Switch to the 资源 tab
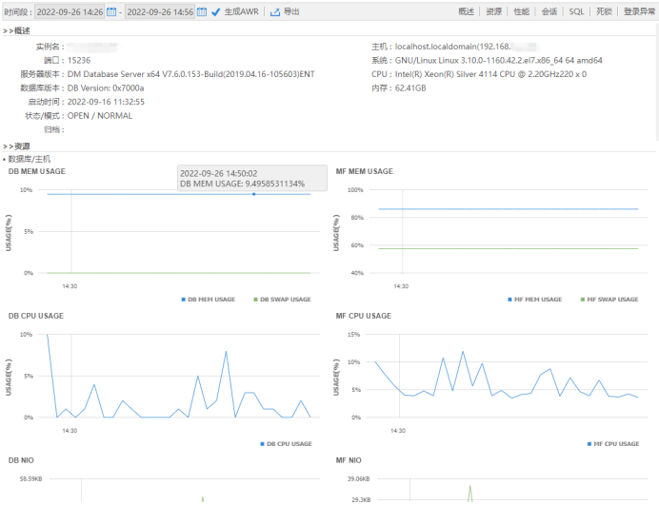659x505 pixels. pos(493,11)
